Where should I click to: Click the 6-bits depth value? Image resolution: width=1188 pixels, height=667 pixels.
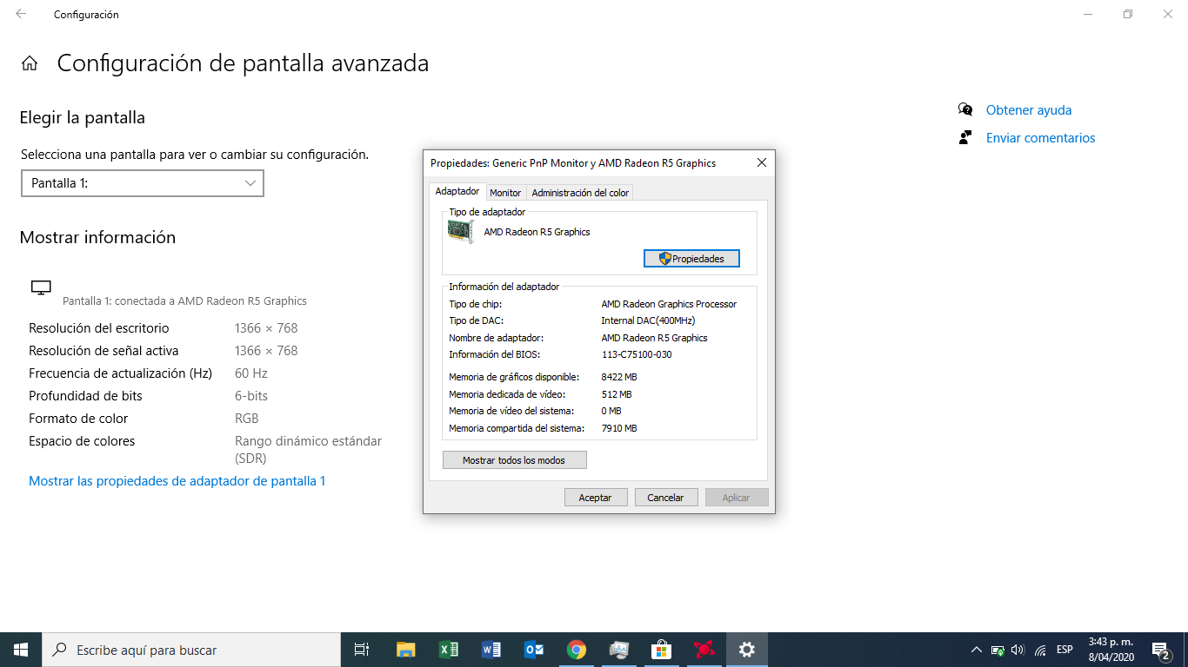pyautogui.click(x=251, y=396)
